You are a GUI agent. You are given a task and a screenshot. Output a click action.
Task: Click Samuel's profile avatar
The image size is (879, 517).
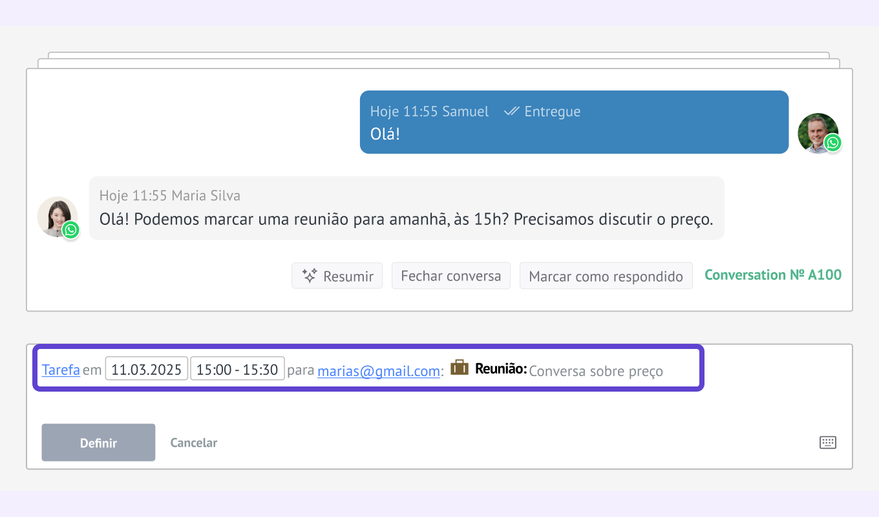click(x=818, y=133)
